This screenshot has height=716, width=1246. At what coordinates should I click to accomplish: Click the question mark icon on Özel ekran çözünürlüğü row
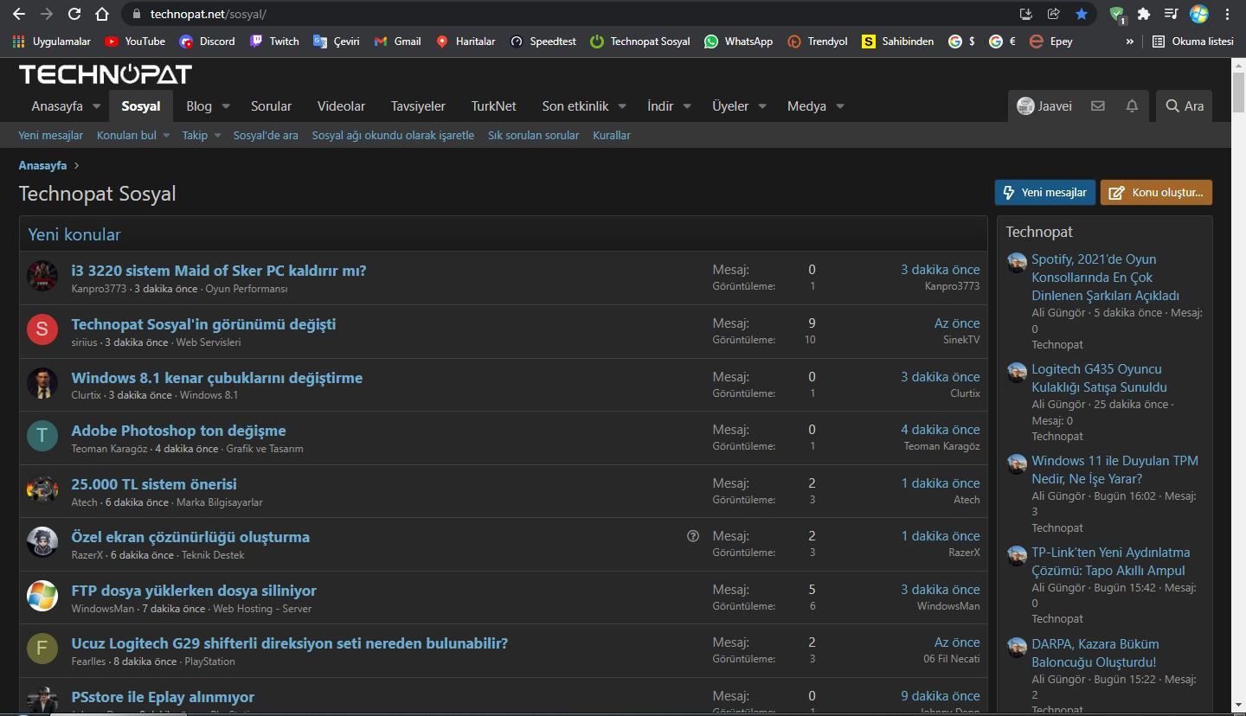click(692, 536)
